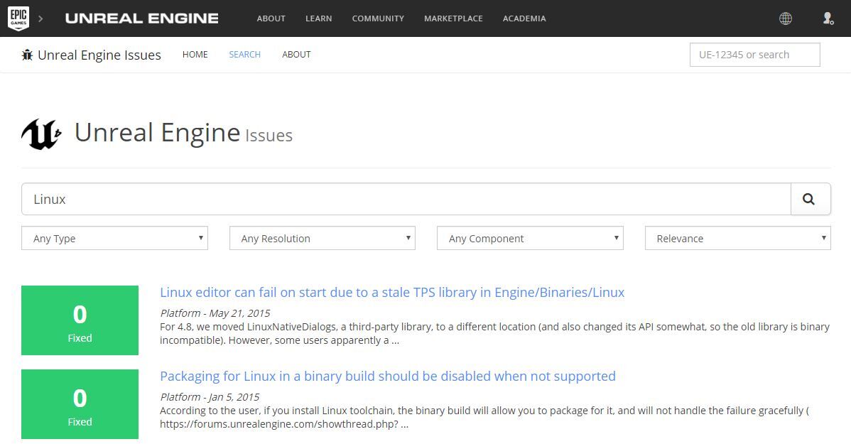Click the main search box containing Linux

406,200
